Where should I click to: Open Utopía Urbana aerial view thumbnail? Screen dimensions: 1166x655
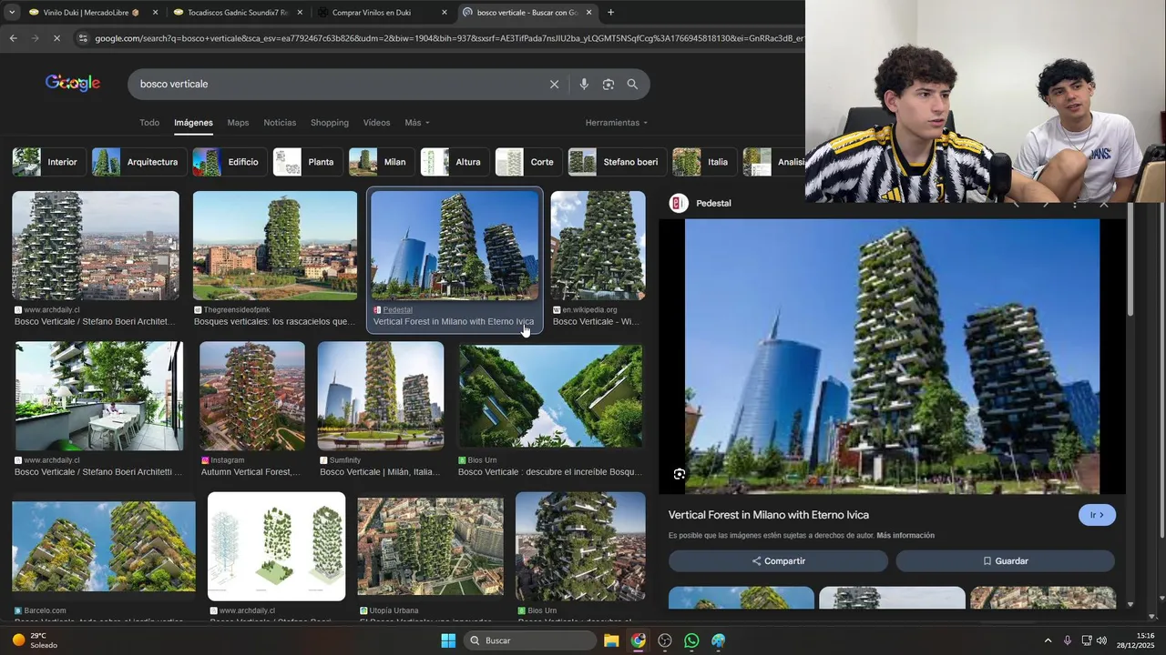pos(430,546)
